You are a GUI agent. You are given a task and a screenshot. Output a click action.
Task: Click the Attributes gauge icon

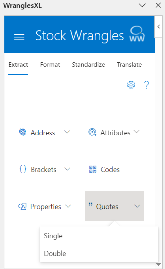click(x=92, y=132)
